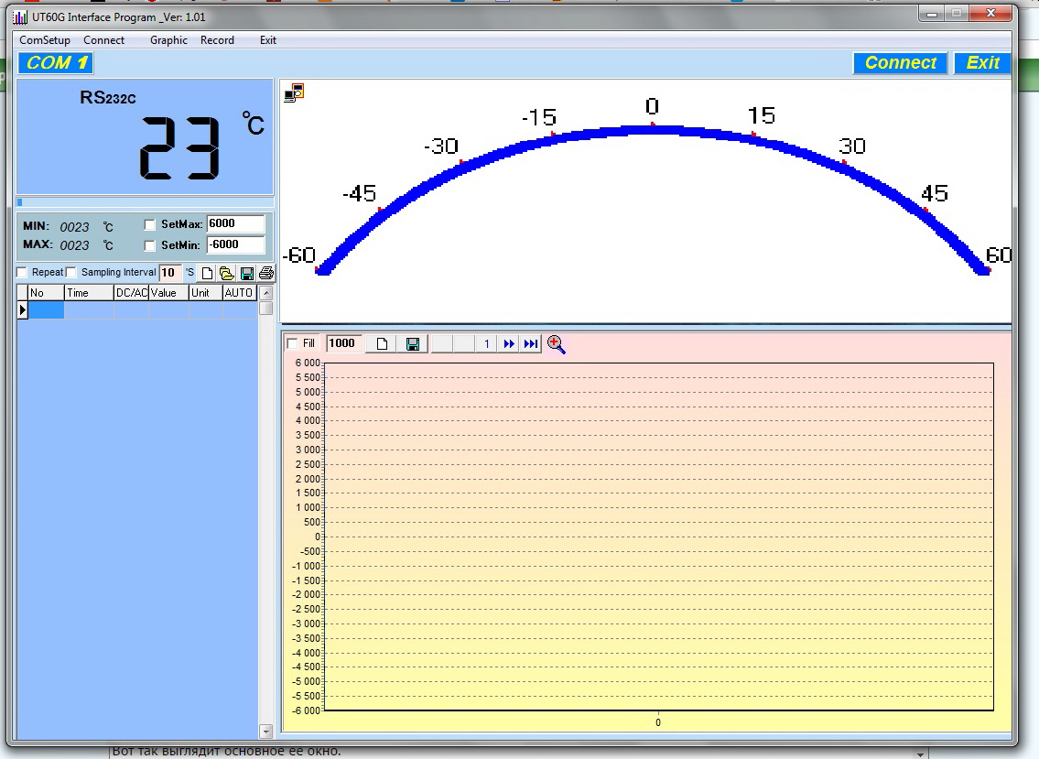Open the ComSetup menu
This screenshot has width=1039, height=759.
tap(45, 40)
